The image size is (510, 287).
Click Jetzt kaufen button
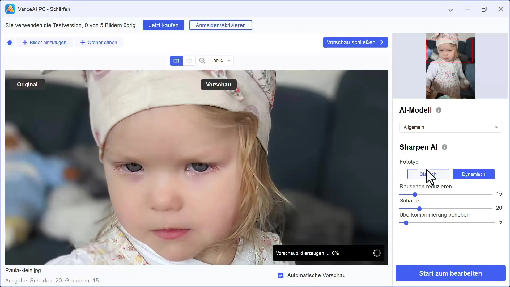pyautogui.click(x=164, y=25)
